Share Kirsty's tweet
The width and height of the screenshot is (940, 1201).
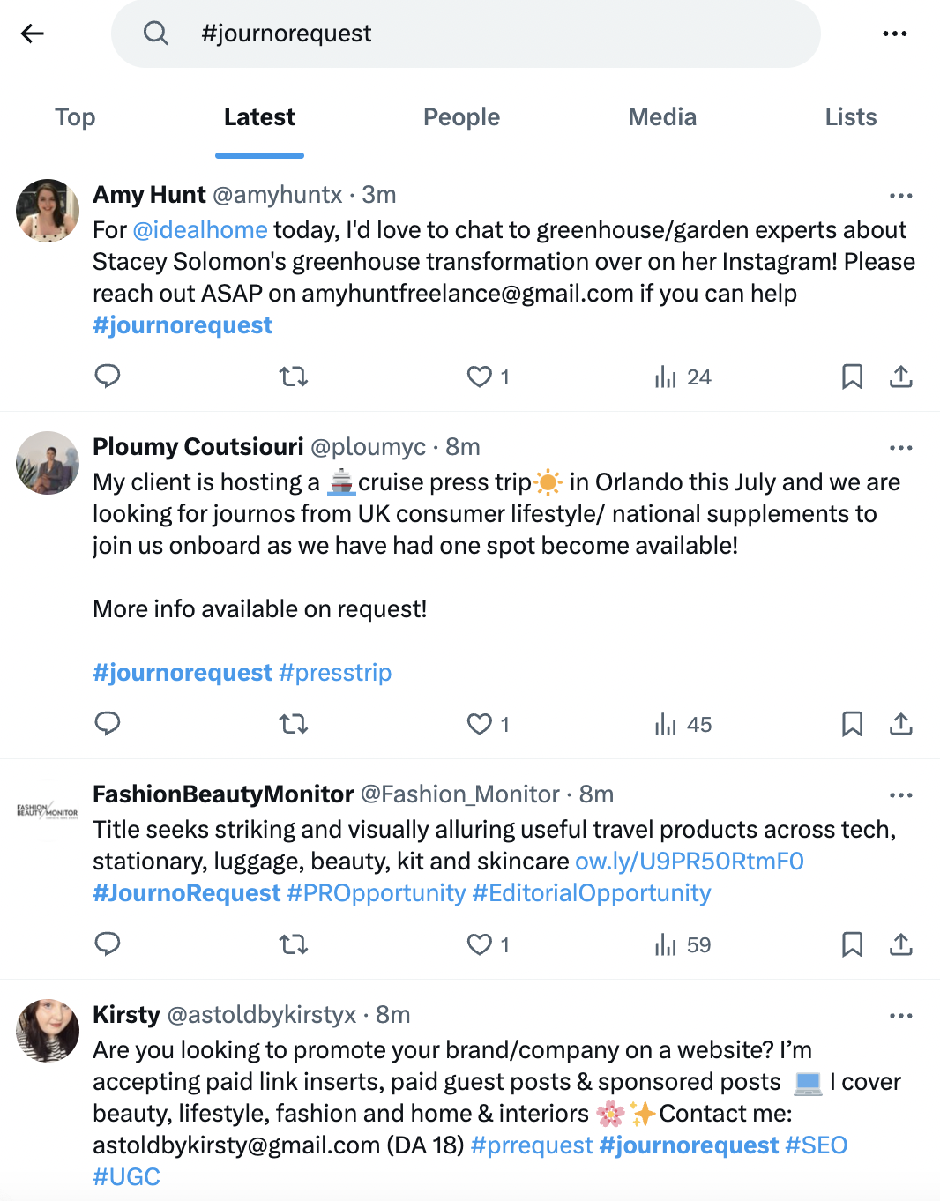[901, 1197]
